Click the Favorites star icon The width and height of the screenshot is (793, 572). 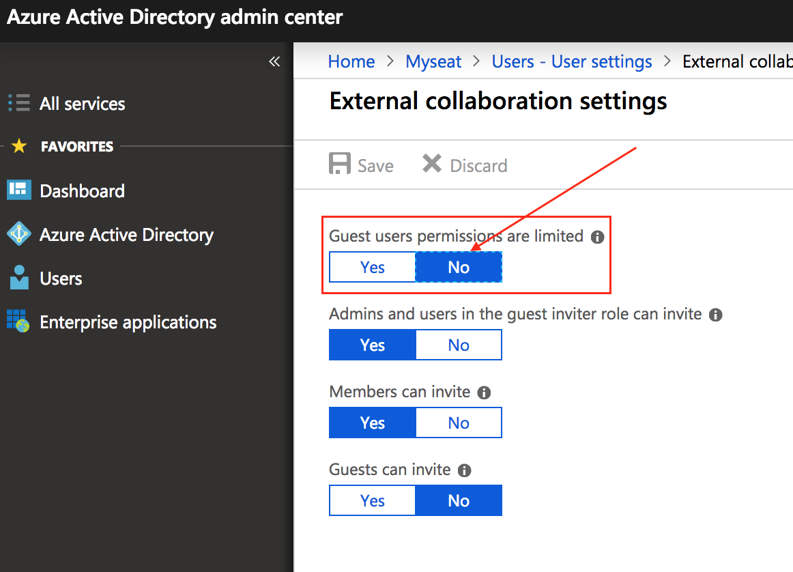point(19,146)
